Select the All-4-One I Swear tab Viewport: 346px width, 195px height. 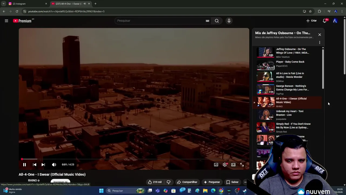coord(71,4)
